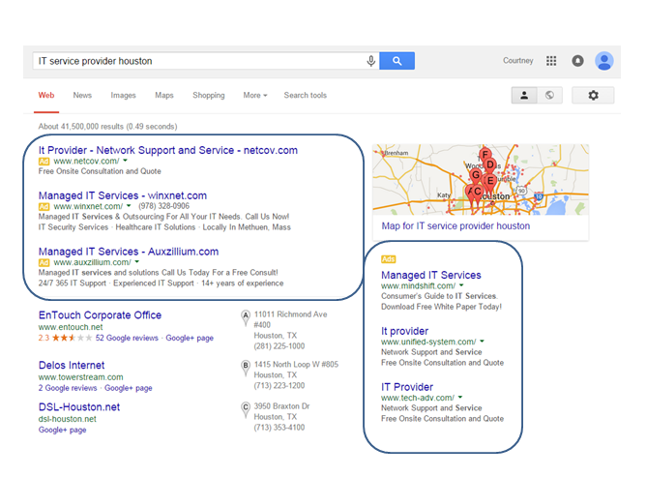Click the yellow Ads label in sidebar

tap(388, 259)
